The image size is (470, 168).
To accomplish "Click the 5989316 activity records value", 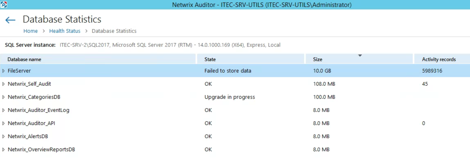I will (x=432, y=71).
